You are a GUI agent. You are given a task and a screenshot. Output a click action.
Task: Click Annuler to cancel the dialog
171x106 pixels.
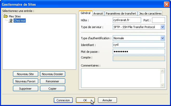(107, 100)
